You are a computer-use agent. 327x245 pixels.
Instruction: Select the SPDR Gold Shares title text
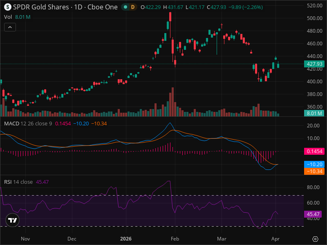tap(41, 7)
